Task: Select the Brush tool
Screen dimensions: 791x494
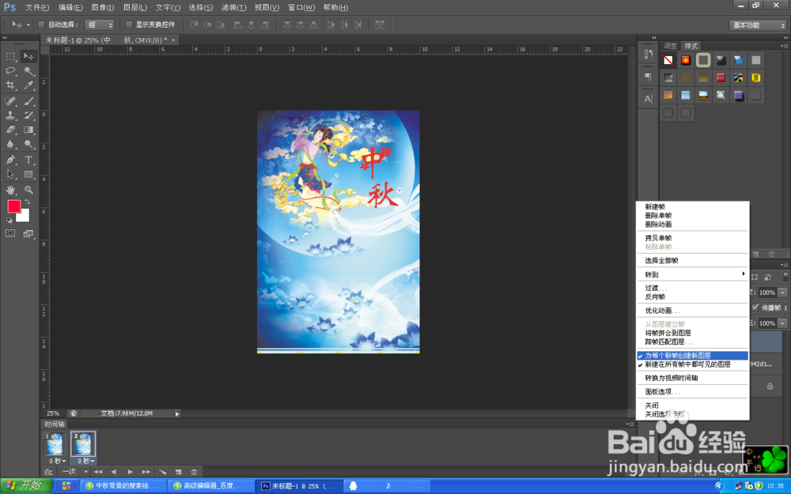Action: click(28, 101)
